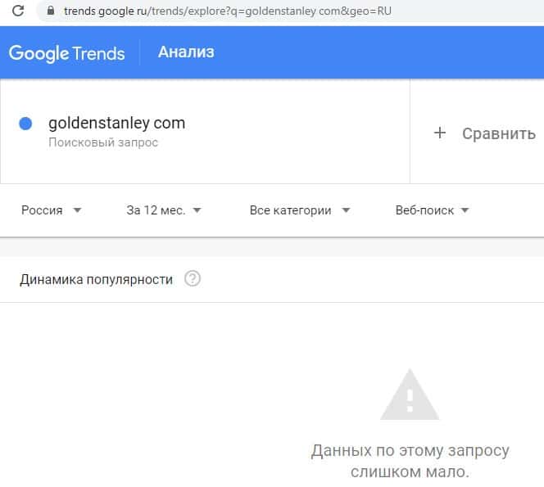544x487 pixels.
Task: Click the gray warning triangle icon
Action: pos(410,396)
